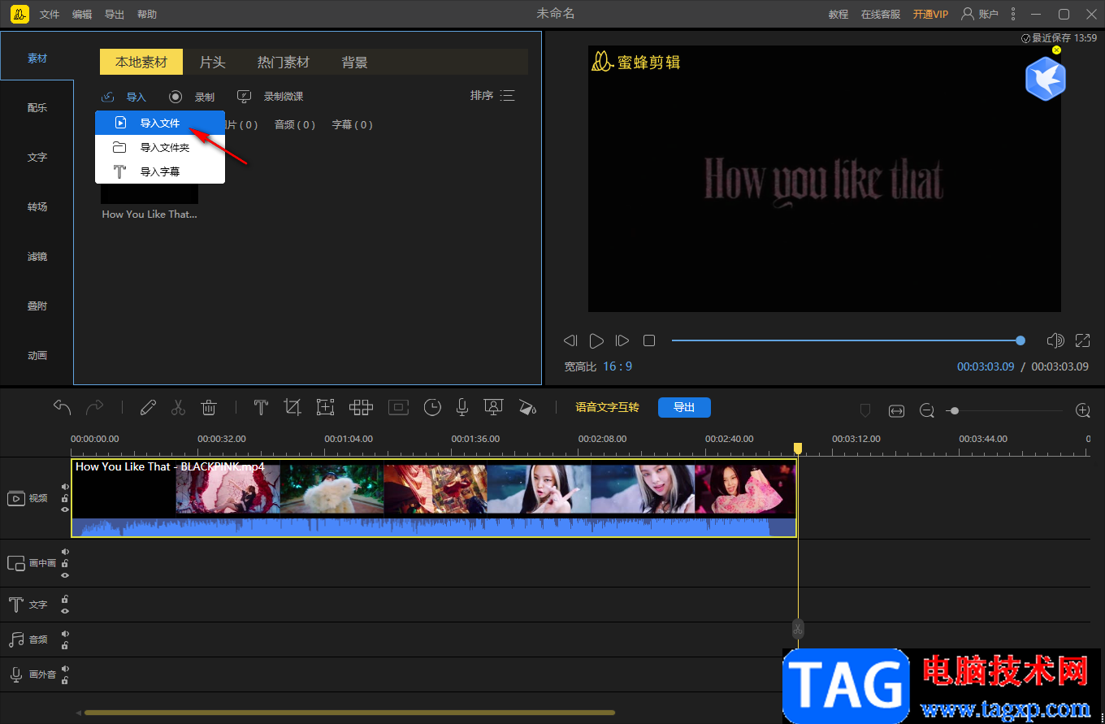
Task: Choose 导入文件 from the import menu
Action: [160, 123]
